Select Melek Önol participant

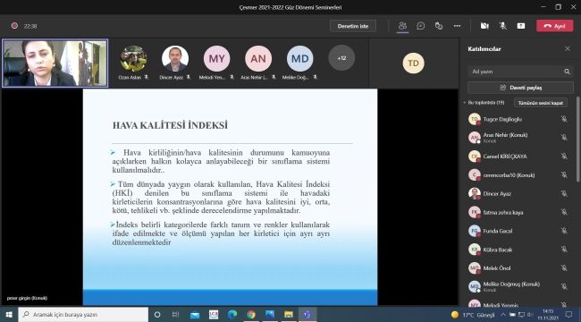pos(518,267)
